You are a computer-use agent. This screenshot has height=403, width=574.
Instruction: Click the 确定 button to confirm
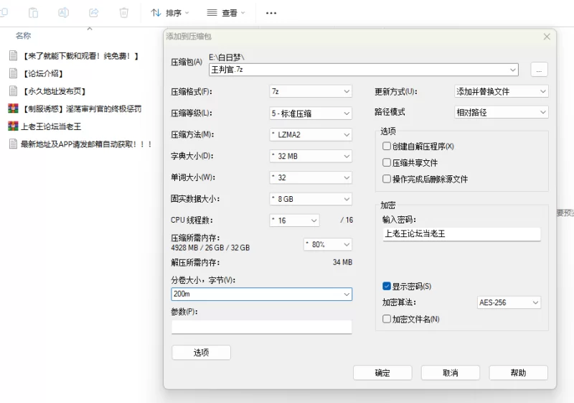pos(382,373)
